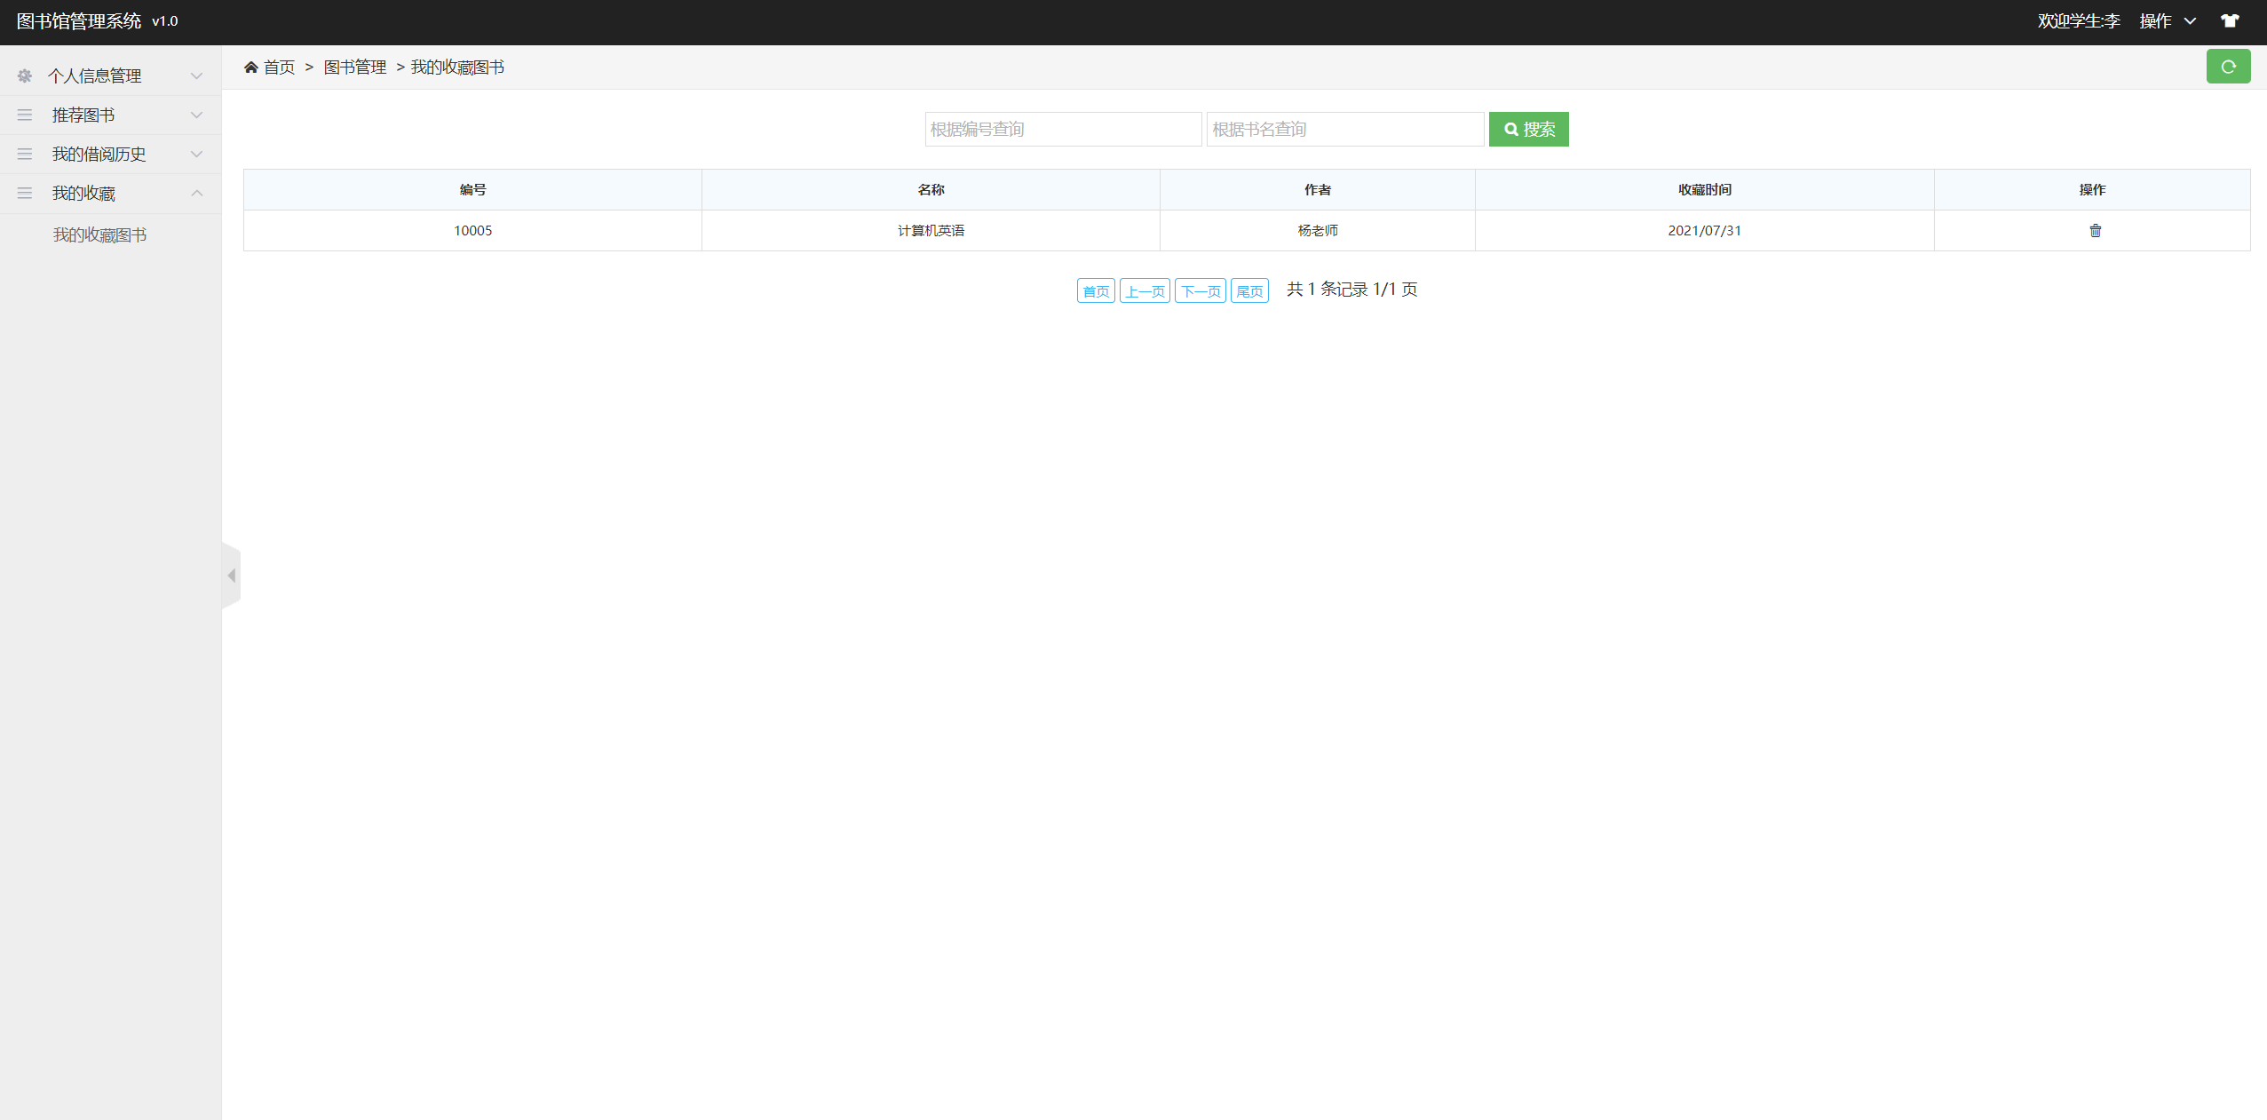
Task: Expand the 个人信息管理 chevron
Action: tap(197, 76)
